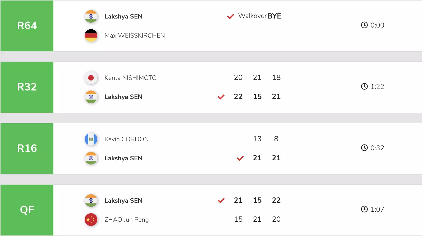Click Japan flag beside Kenta NISHIMOTO
Viewport: 422px width, 236px height.
(91, 78)
